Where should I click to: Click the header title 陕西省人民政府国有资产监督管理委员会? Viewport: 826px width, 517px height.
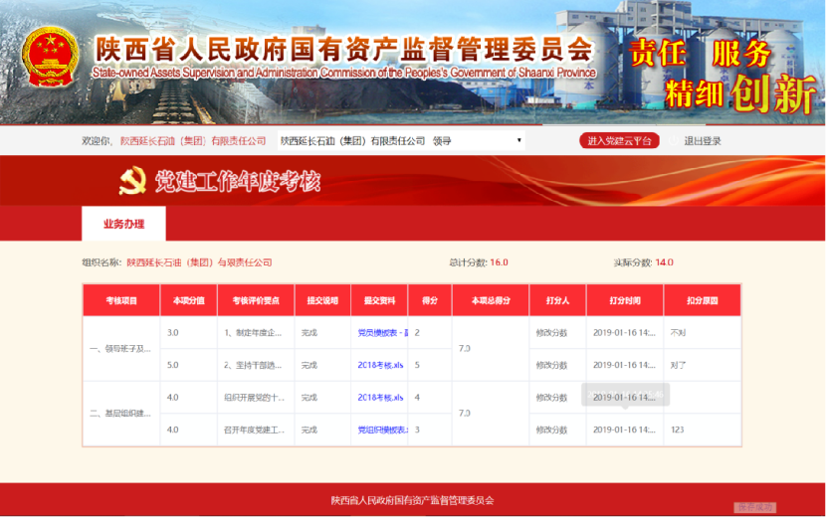344,50
